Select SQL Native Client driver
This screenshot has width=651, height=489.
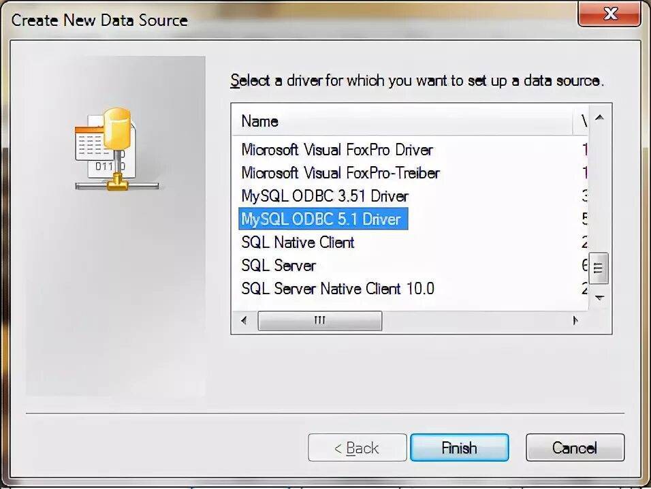click(x=298, y=242)
